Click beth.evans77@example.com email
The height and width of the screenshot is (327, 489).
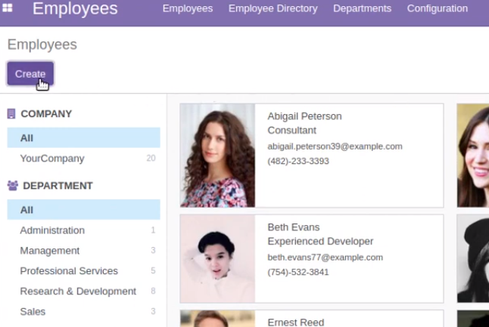[x=325, y=258]
